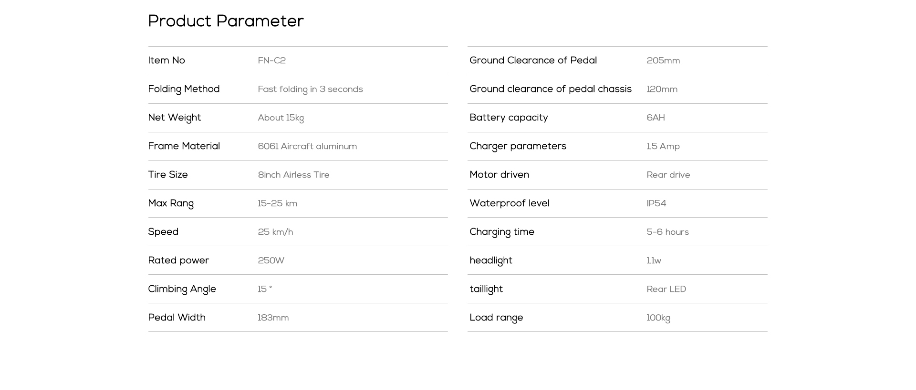Select the 183mm pedal width value
This screenshot has width=916, height=390.
click(273, 318)
